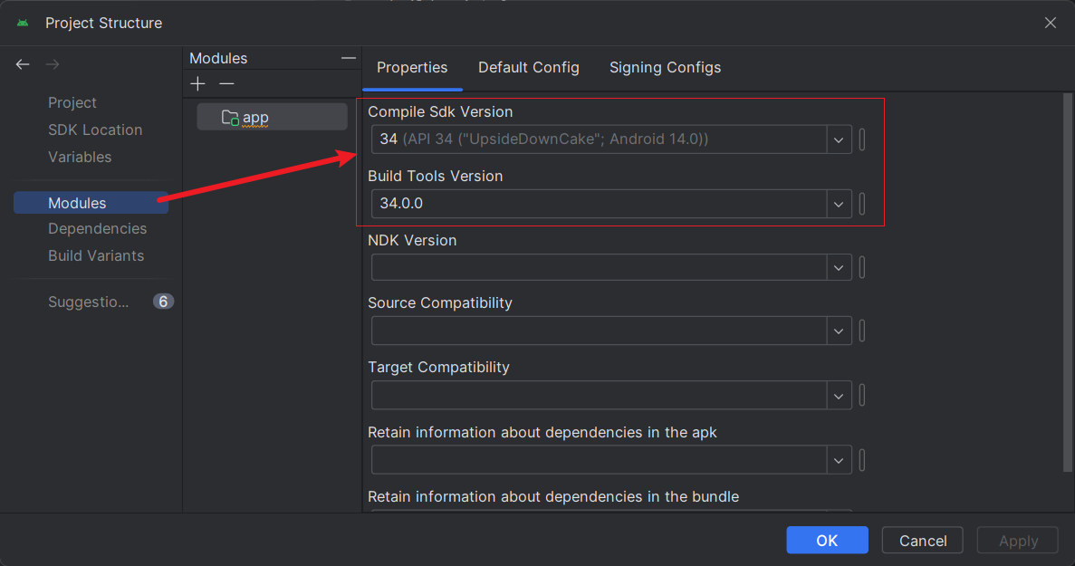Expand the Build Tools Version dropdown
Viewport: 1075px width, 566px height.
click(839, 204)
